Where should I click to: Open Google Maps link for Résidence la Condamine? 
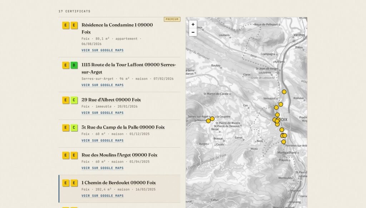coord(103,50)
